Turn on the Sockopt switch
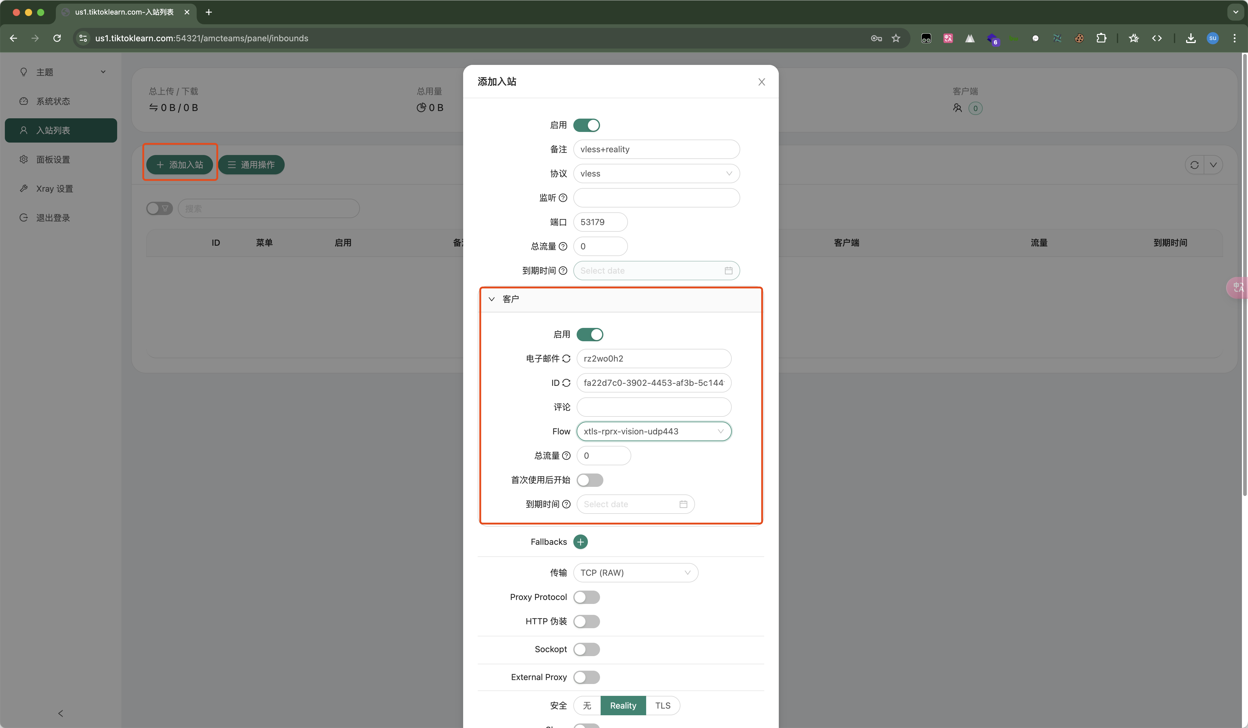 tap(586, 649)
